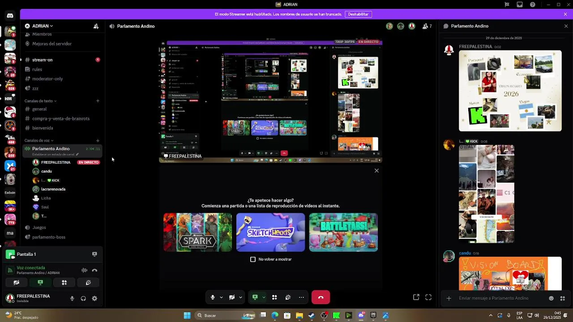Open Discord inbox icon in title bar

point(520,4)
